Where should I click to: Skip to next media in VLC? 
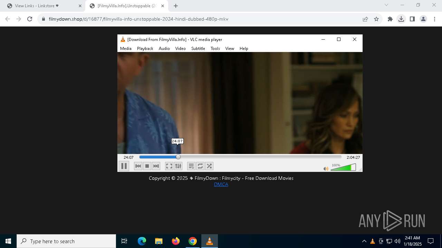click(x=156, y=166)
